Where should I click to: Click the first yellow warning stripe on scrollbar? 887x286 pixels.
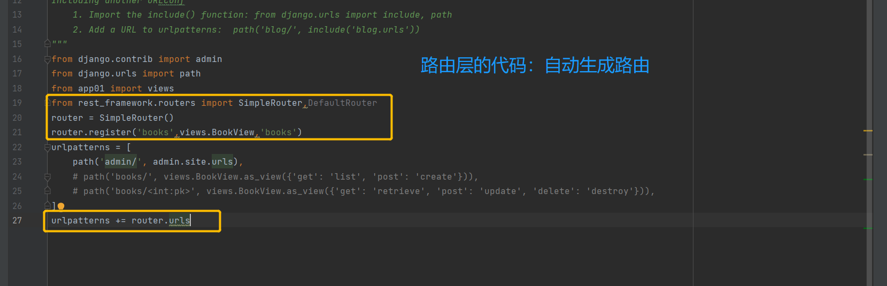(x=868, y=130)
